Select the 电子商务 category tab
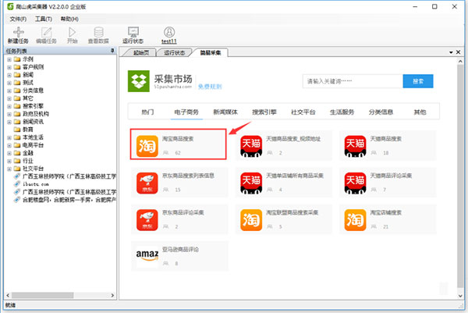The image size is (468, 313). 186,112
